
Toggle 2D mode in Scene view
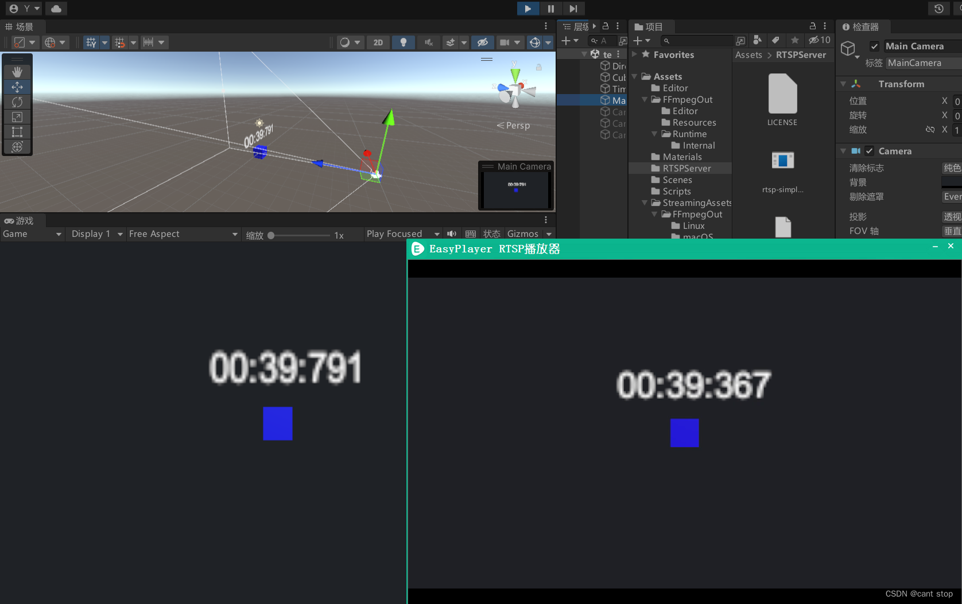pos(378,42)
